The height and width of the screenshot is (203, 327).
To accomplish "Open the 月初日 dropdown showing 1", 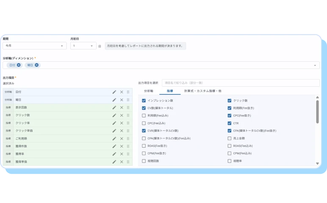I will click(83, 46).
